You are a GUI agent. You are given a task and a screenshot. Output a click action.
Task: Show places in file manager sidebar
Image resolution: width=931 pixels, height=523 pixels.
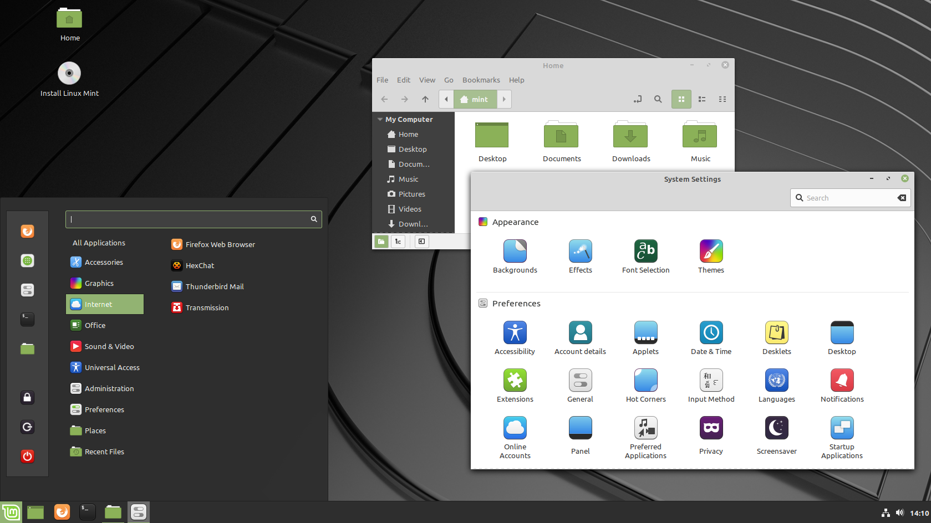click(381, 242)
